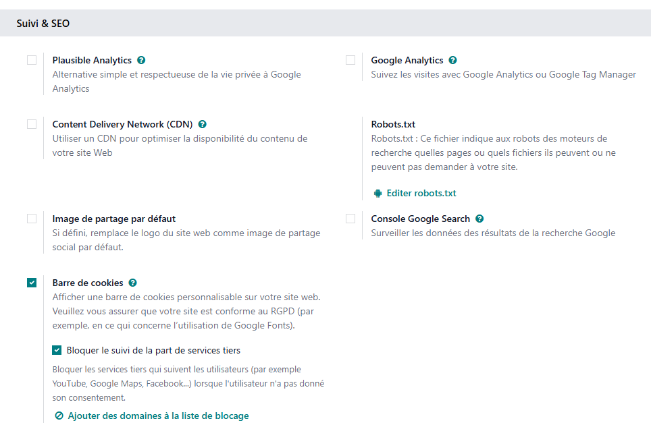Open the Editer robots.txt link text
This screenshot has height=427, width=651.
coord(421,193)
